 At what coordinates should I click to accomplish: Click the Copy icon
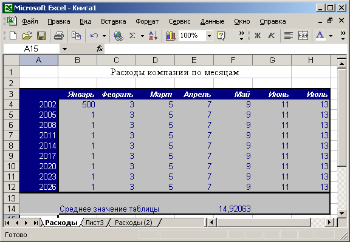pos(76,35)
